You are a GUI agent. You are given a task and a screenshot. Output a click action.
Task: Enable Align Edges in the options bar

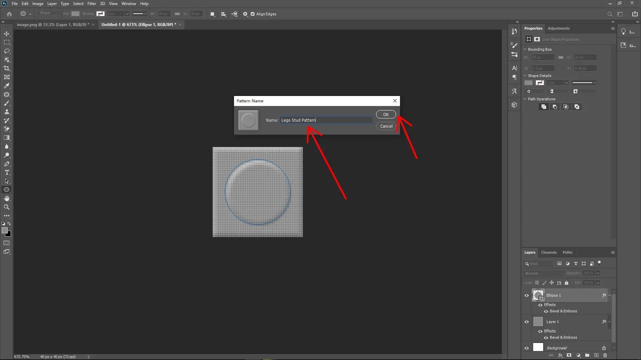(253, 14)
